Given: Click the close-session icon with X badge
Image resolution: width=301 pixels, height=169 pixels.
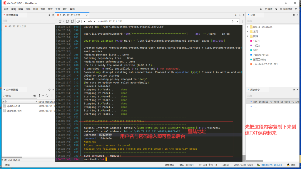Looking at the screenshot, I should point(67,21).
